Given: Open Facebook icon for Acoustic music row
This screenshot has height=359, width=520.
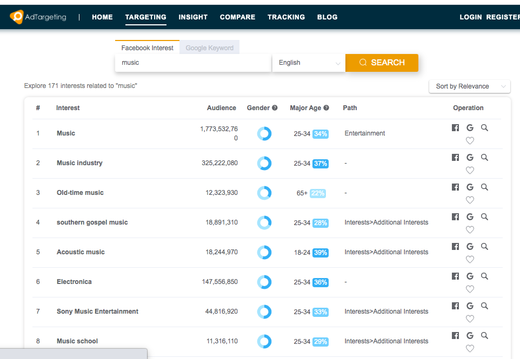Looking at the screenshot, I should pyautogui.click(x=455, y=246).
